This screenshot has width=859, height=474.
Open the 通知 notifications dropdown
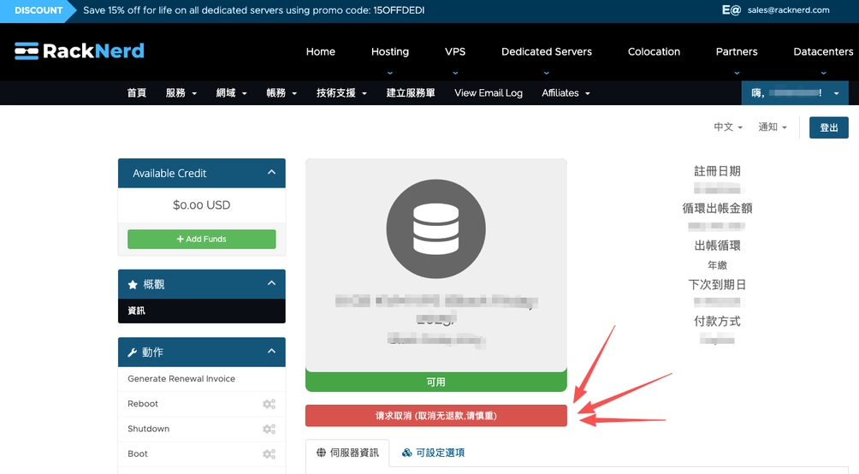click(x=773, y=127)
